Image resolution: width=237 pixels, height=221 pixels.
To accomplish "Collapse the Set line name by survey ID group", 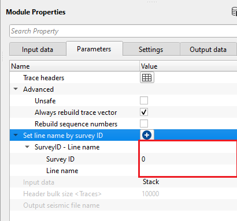I will 16,135.
